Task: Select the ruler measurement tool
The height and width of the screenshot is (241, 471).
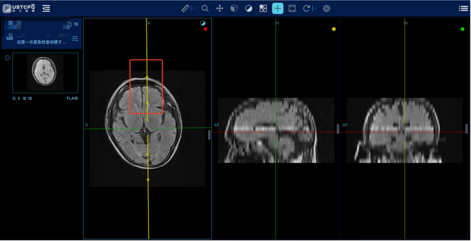Action: click(x=185, y=8)
